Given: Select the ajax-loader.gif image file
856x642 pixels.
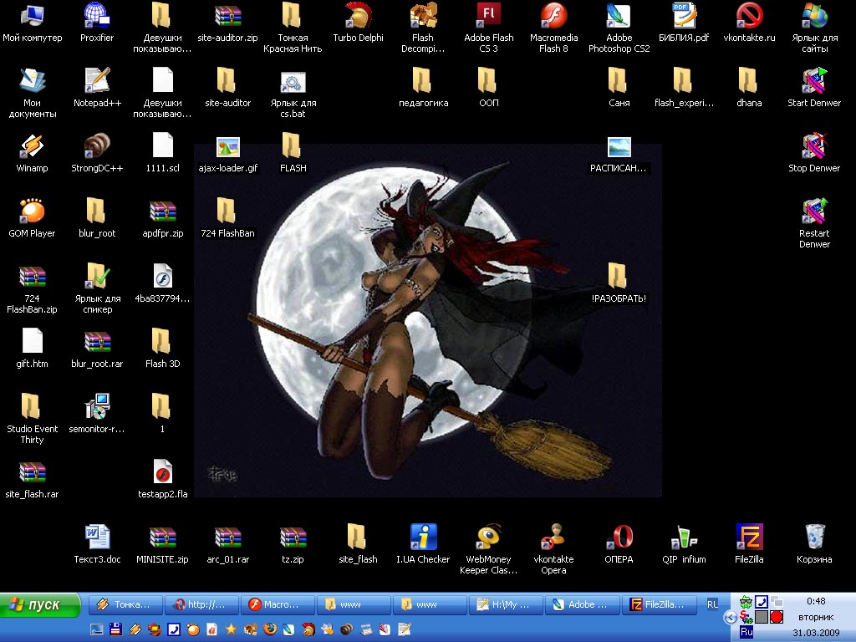Looking at the screenshot, I should pyautogui.click(x=227, y=153).
